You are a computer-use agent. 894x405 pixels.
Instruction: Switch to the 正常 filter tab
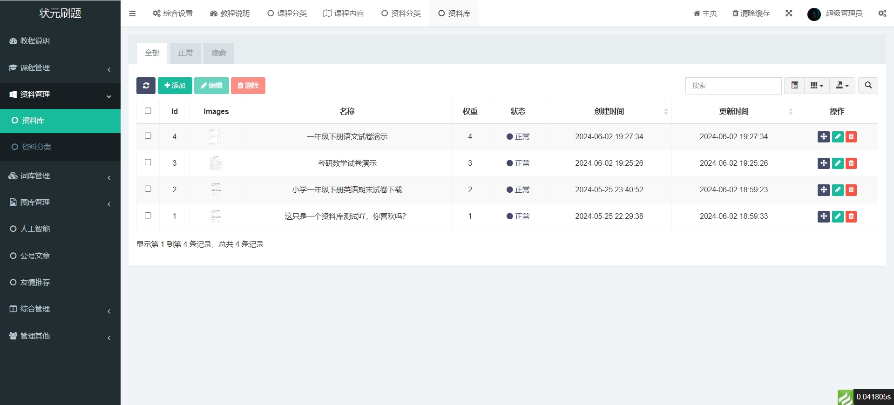click(x=185, y=54)
